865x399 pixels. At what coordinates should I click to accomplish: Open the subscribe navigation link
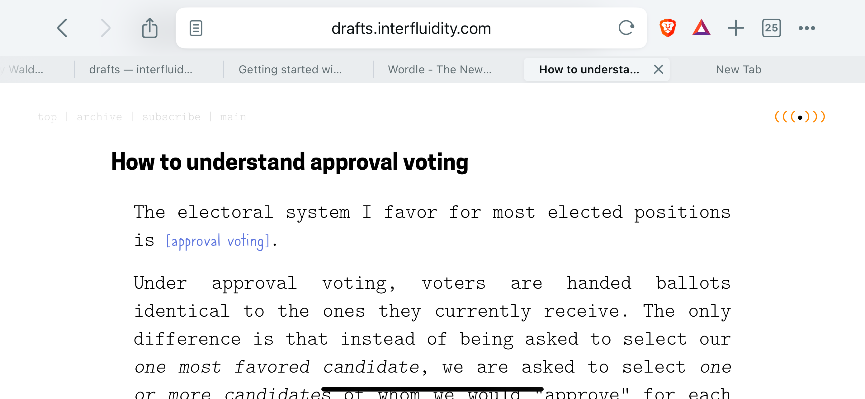[x=171, y=117]
